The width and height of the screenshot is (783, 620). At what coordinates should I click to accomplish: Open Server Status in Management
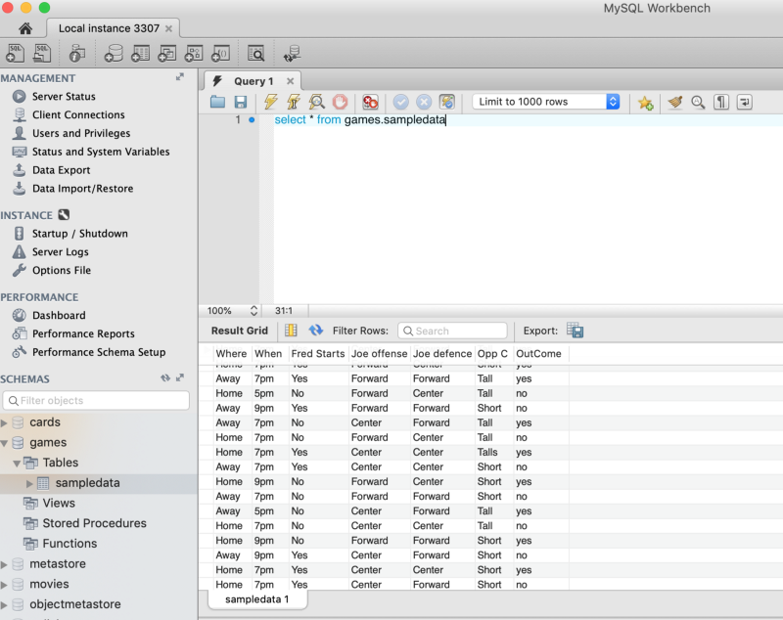tap(64, 97)
